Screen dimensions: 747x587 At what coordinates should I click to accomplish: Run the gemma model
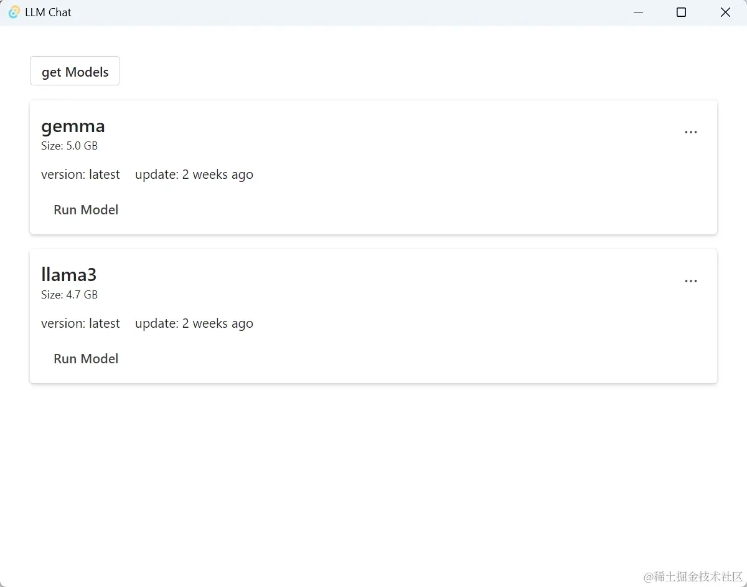[86, 209]
